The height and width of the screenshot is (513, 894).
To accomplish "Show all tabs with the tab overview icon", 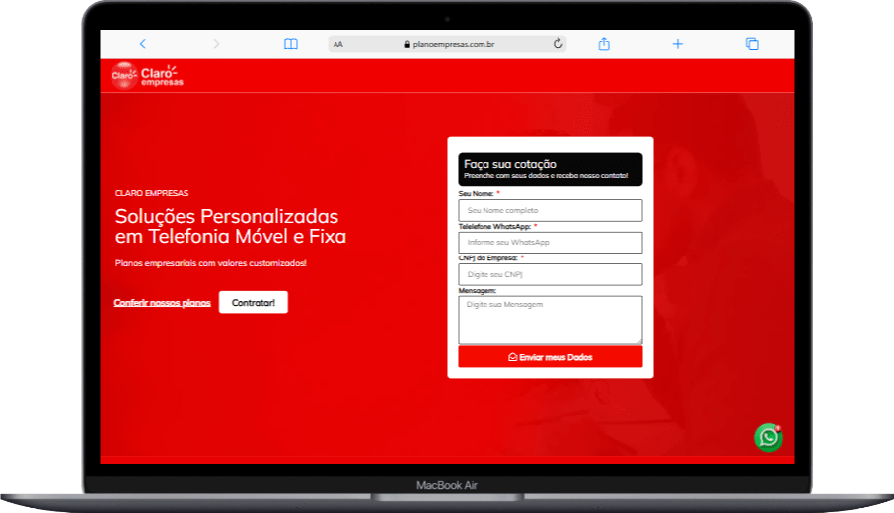I will pyautogui.click(x=752, y=44).
